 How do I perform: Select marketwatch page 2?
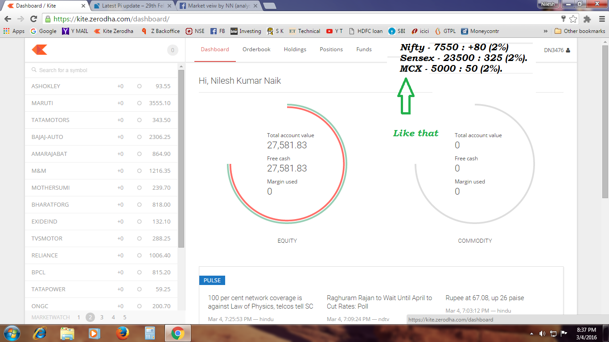90,318
